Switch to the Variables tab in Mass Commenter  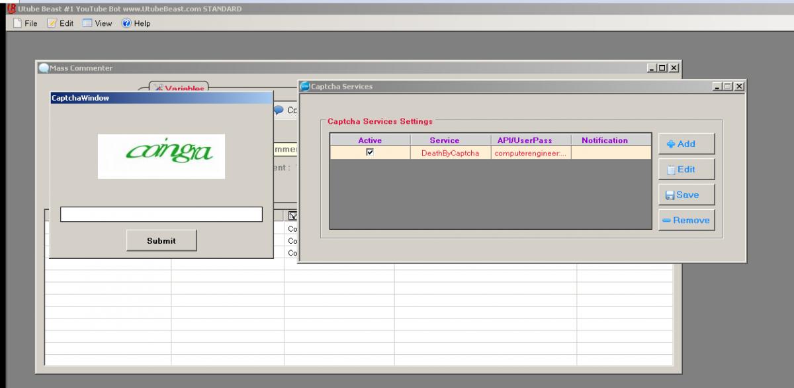(x=179, y=87)
